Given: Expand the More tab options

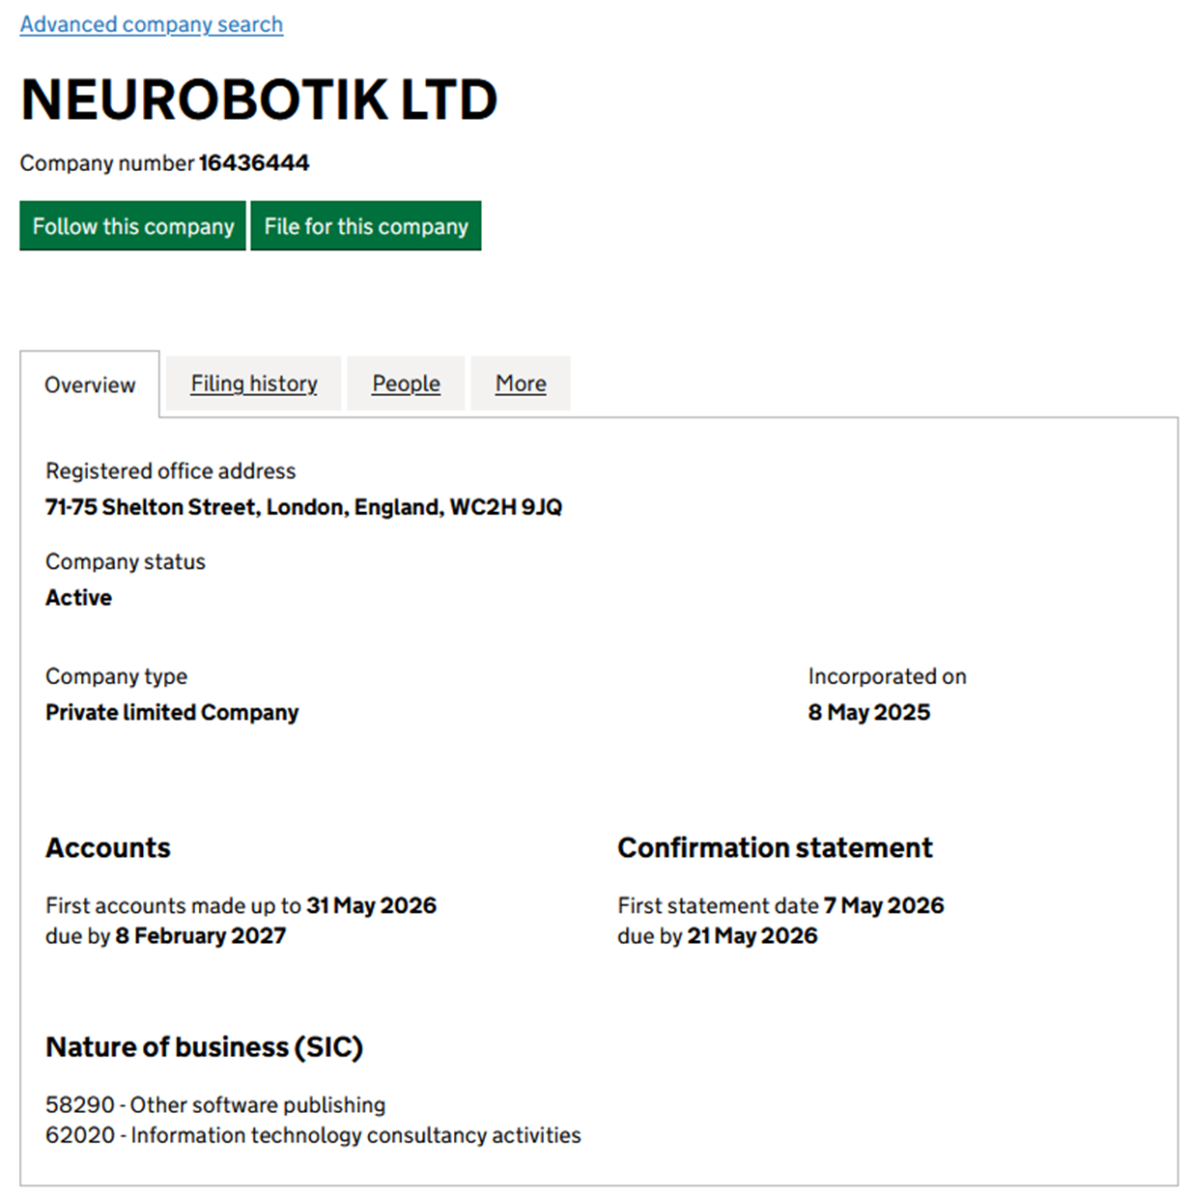Looking at the screenshot, I should coord(520,384).
